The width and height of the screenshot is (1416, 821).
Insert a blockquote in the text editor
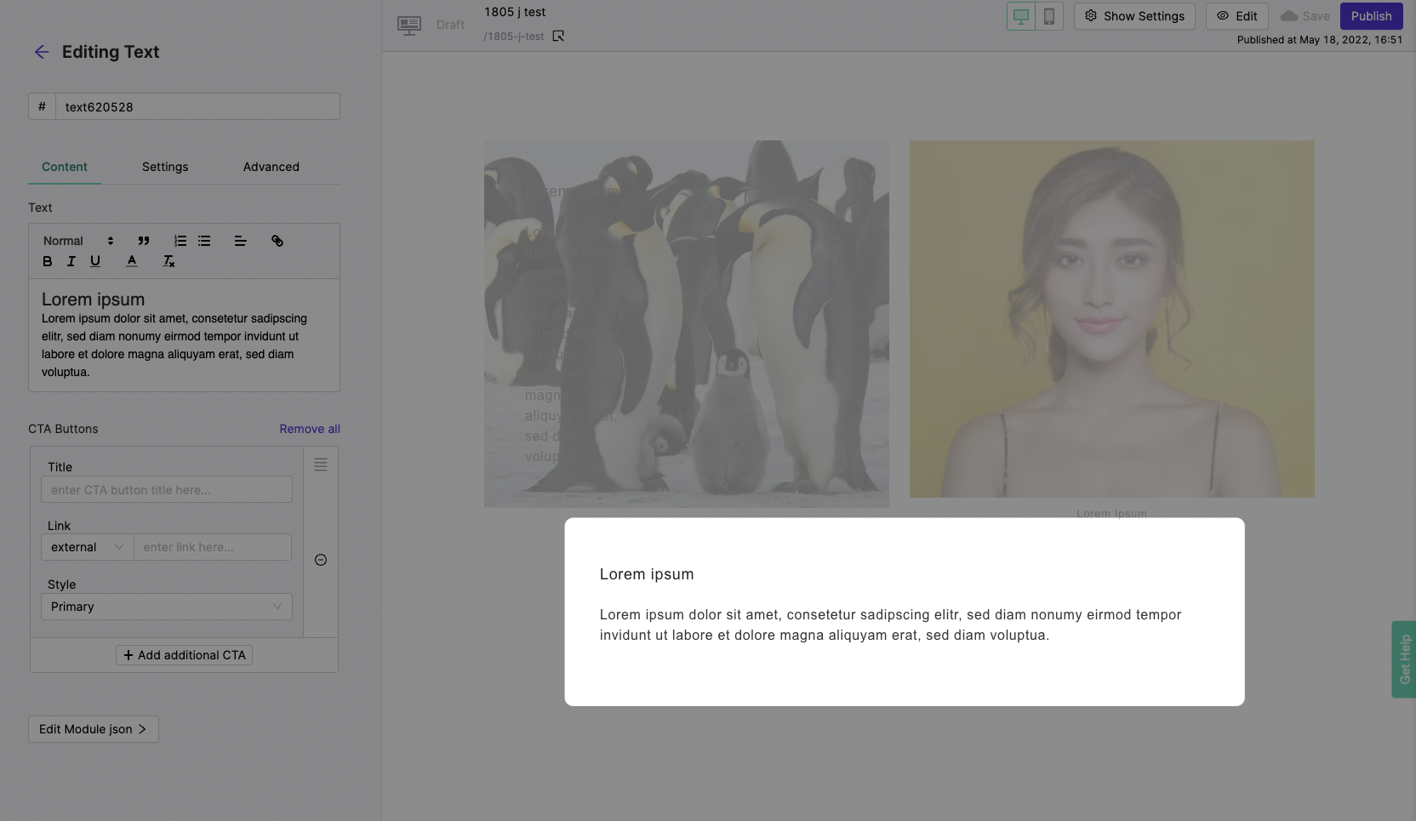(x=143, y=241)
